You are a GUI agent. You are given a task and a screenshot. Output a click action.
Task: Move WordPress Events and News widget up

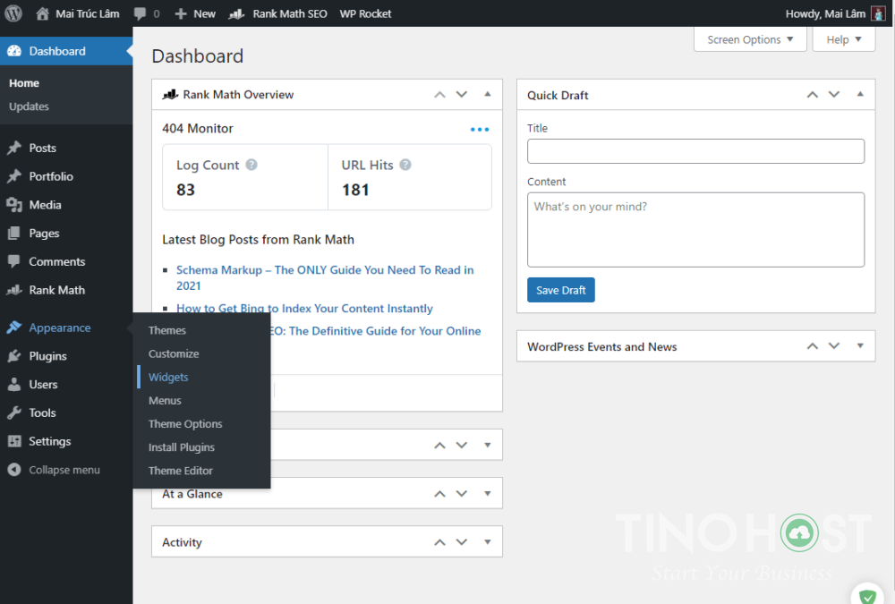[813, 346]
